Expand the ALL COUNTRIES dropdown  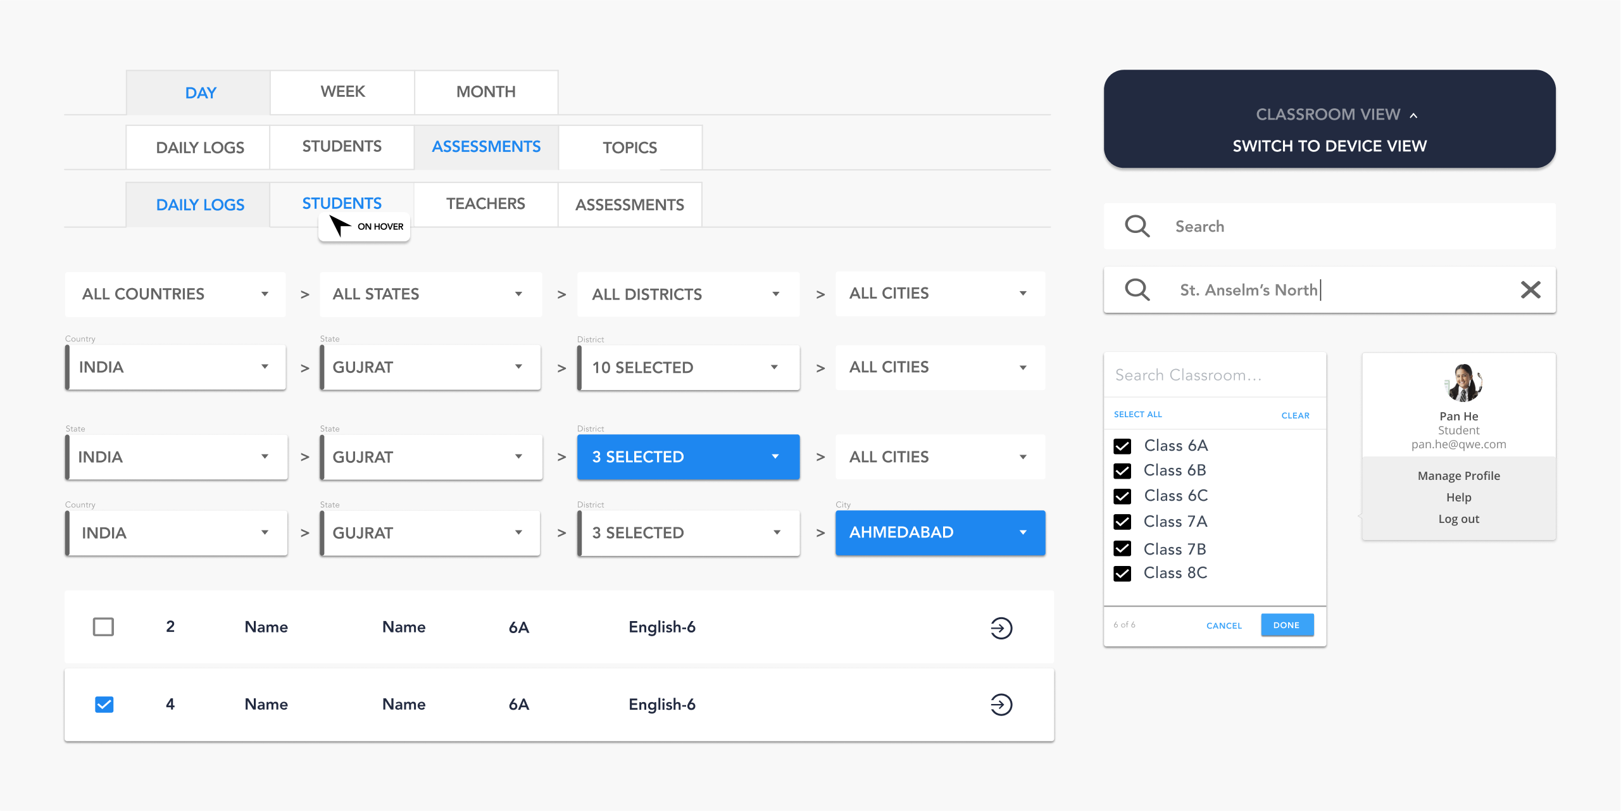tap(175, 294)
